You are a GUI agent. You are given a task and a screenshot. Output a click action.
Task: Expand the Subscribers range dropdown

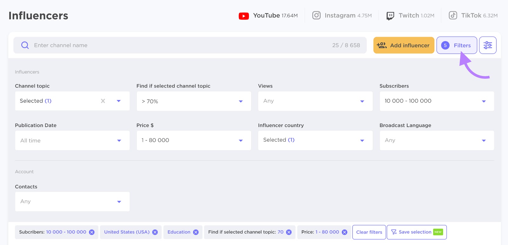click(437, 101)
